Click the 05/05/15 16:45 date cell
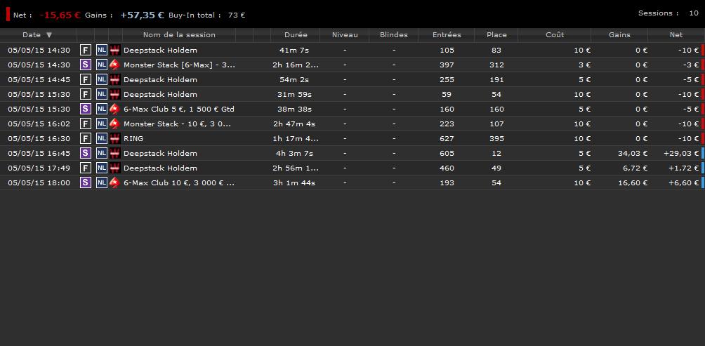 point(39,153)
